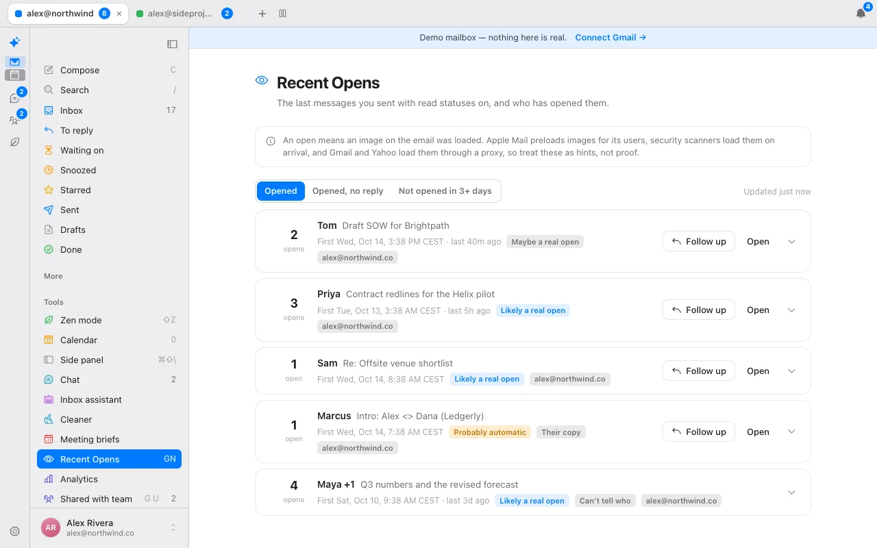
Task: Open the chat bubble icon with badge
Action: 14,99
